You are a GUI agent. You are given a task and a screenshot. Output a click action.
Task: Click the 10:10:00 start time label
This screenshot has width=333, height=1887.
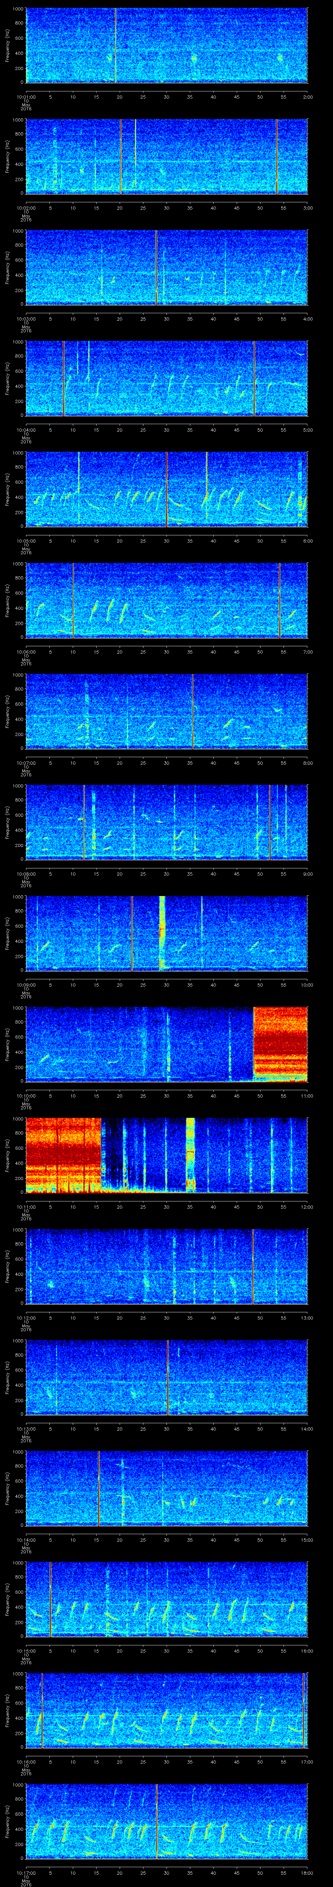tap(26, 1095)
